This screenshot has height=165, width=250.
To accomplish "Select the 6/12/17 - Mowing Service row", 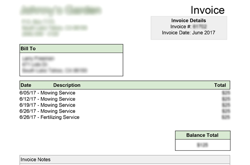I will (125, 99).
